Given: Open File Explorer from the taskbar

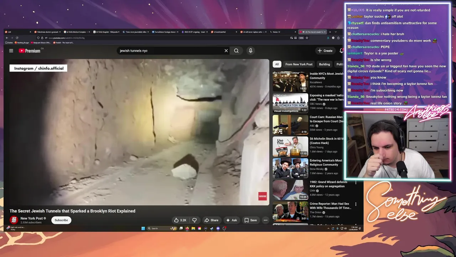Looking at the screenshot, I should point(193,228).
